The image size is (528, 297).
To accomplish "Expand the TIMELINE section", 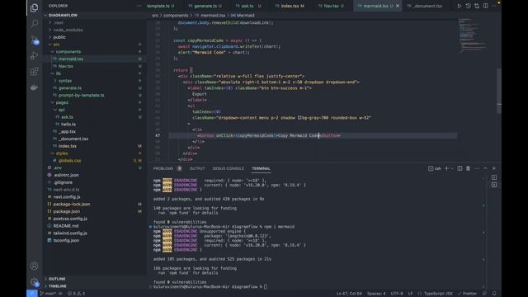I will [57, 286].
